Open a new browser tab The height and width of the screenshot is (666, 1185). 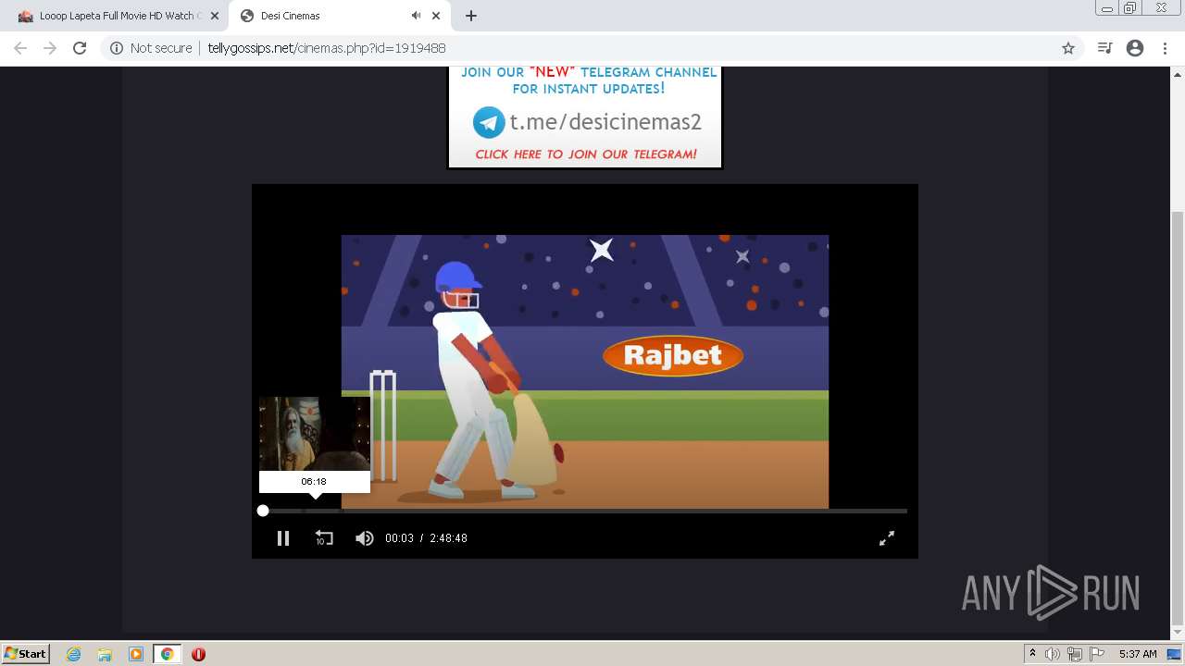(x=471, y=16)
